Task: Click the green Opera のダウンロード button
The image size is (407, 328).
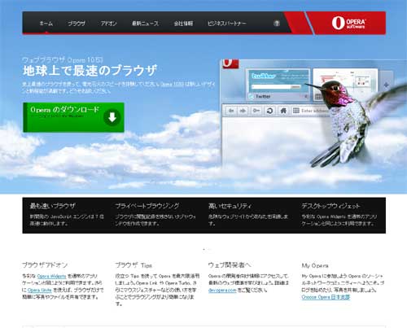Action: tap(73, 117)
